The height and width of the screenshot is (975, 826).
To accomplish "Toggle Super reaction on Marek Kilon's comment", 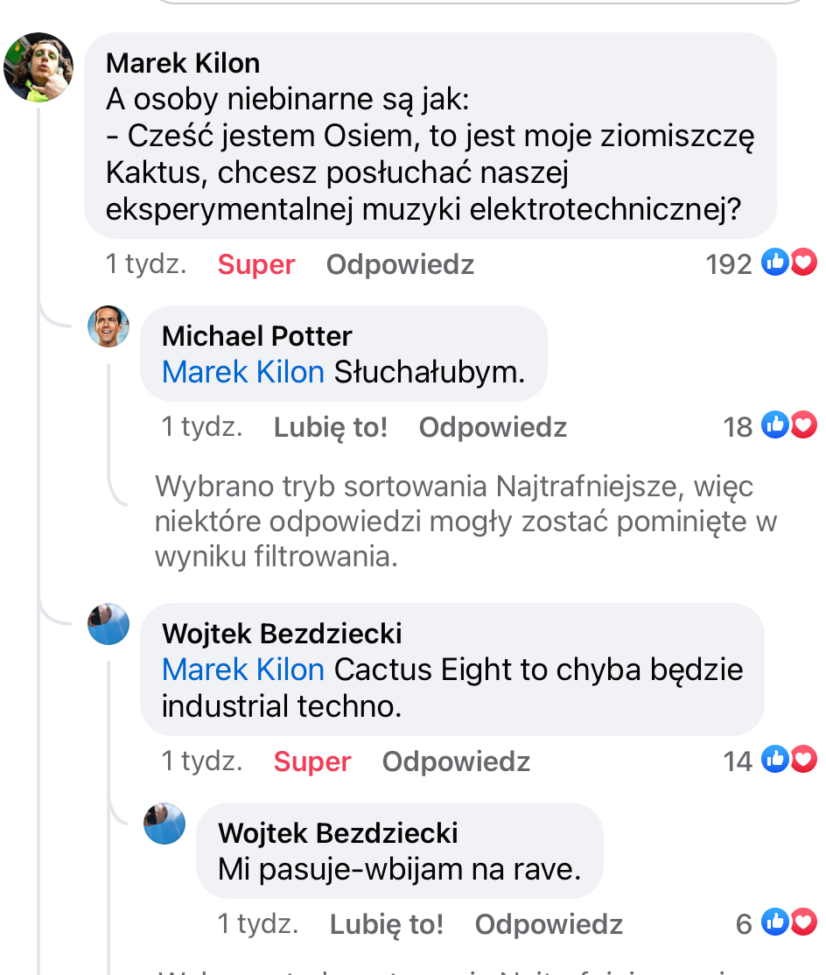I will [256, 263].
